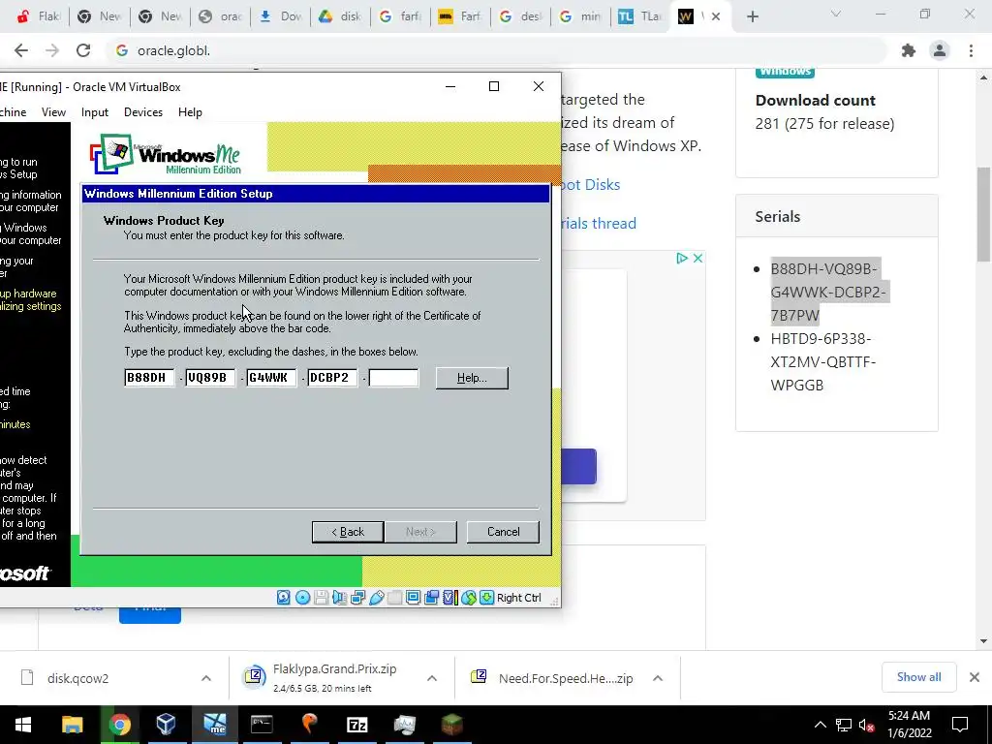The height and width of the screenshot is (744, 992).
Task: Click the Back button in Setup
Action: 348,532
